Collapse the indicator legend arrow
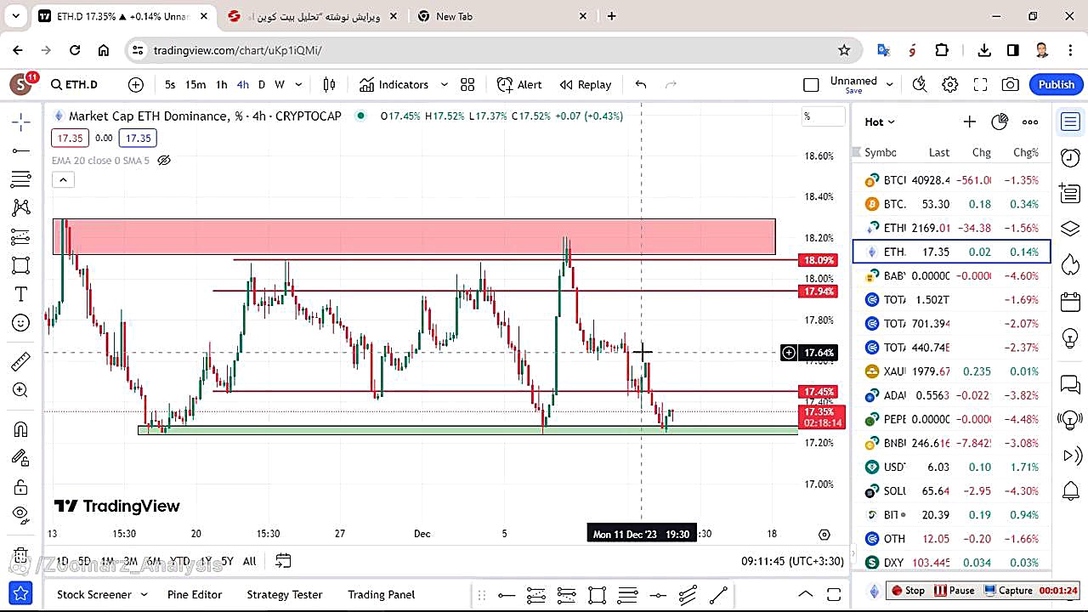 click(x=63, y=179)
